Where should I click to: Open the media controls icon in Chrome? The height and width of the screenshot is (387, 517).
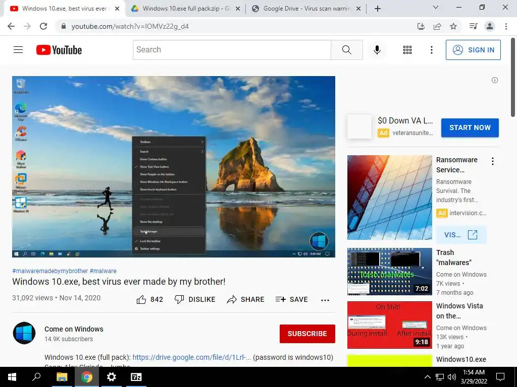[x=473, y=26]
